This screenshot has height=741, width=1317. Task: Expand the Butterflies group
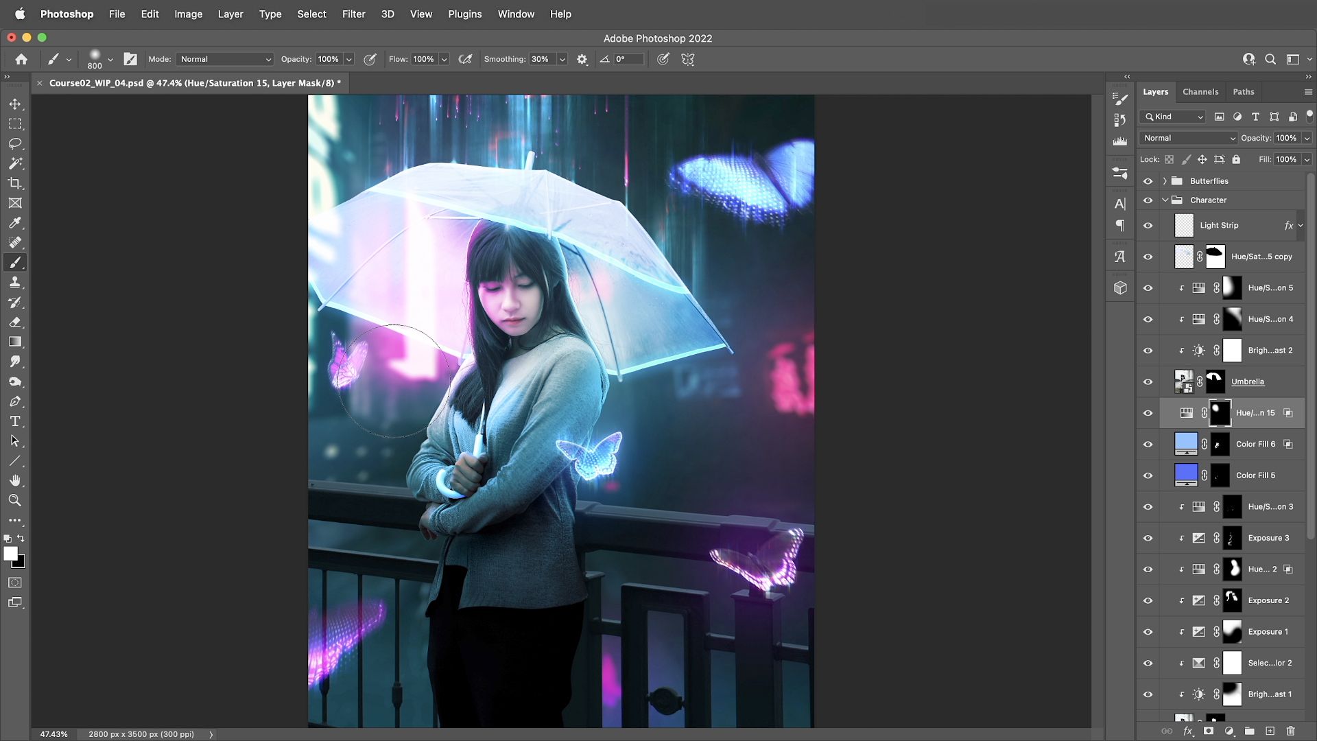coord(1165,181)
